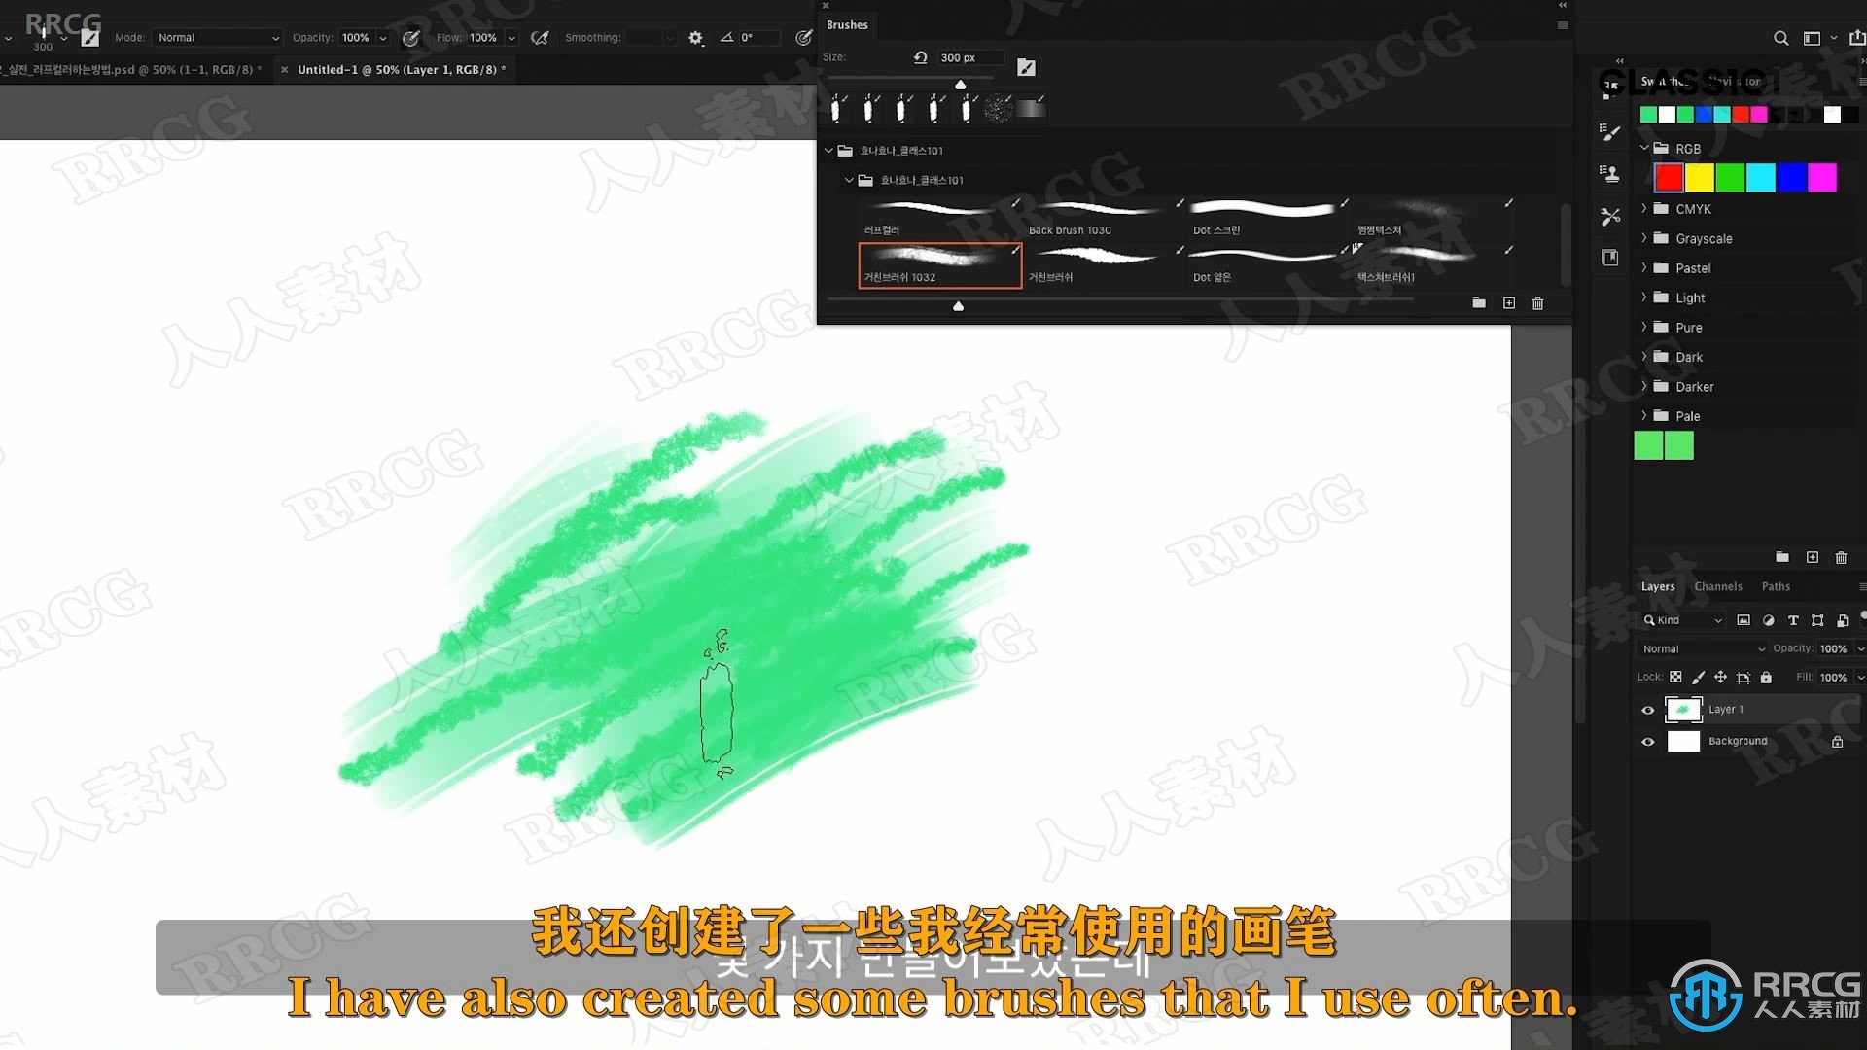
Task: Expand the 호니호니_클래스101 brush folder
Action: pos(831,150)
